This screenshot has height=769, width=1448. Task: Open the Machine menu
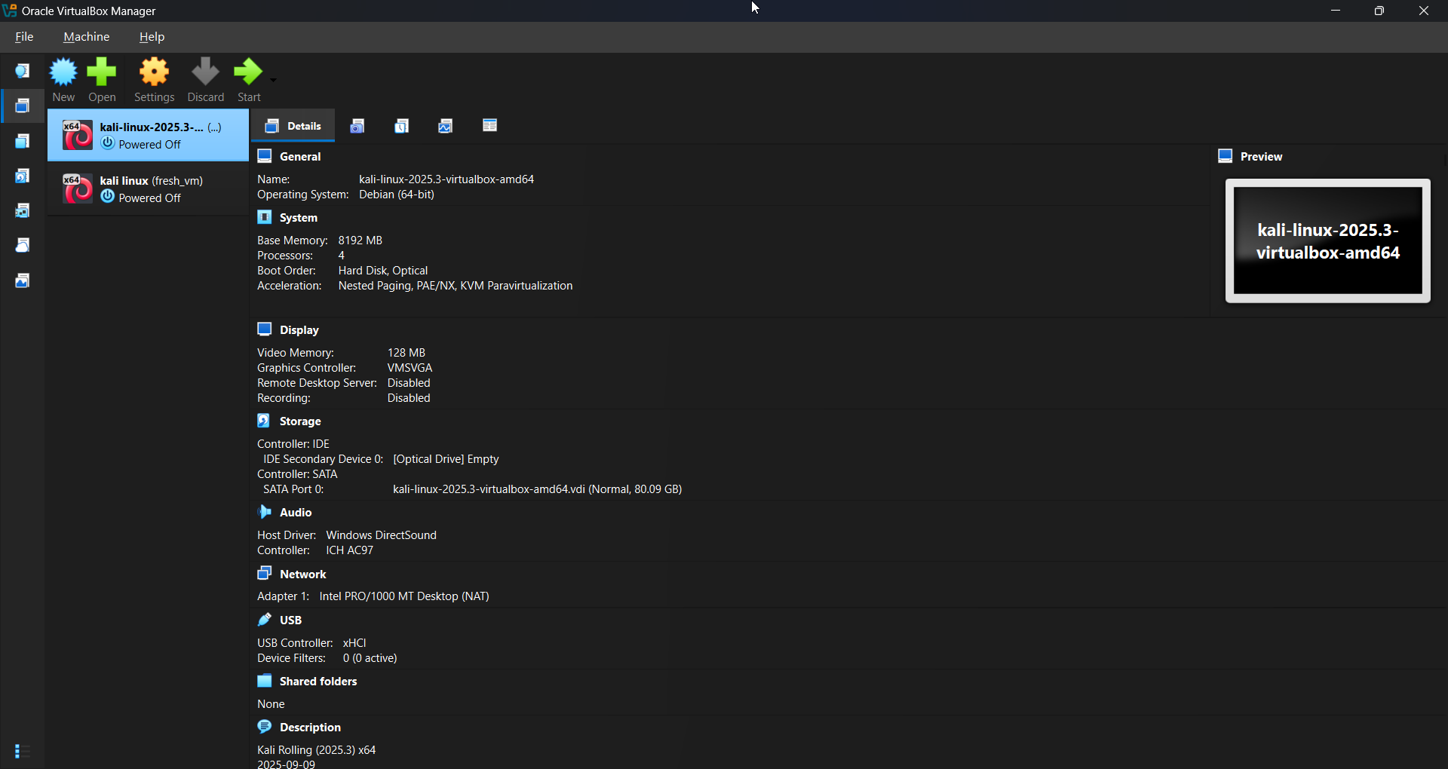pyautogui.click(x=86, y=37)
